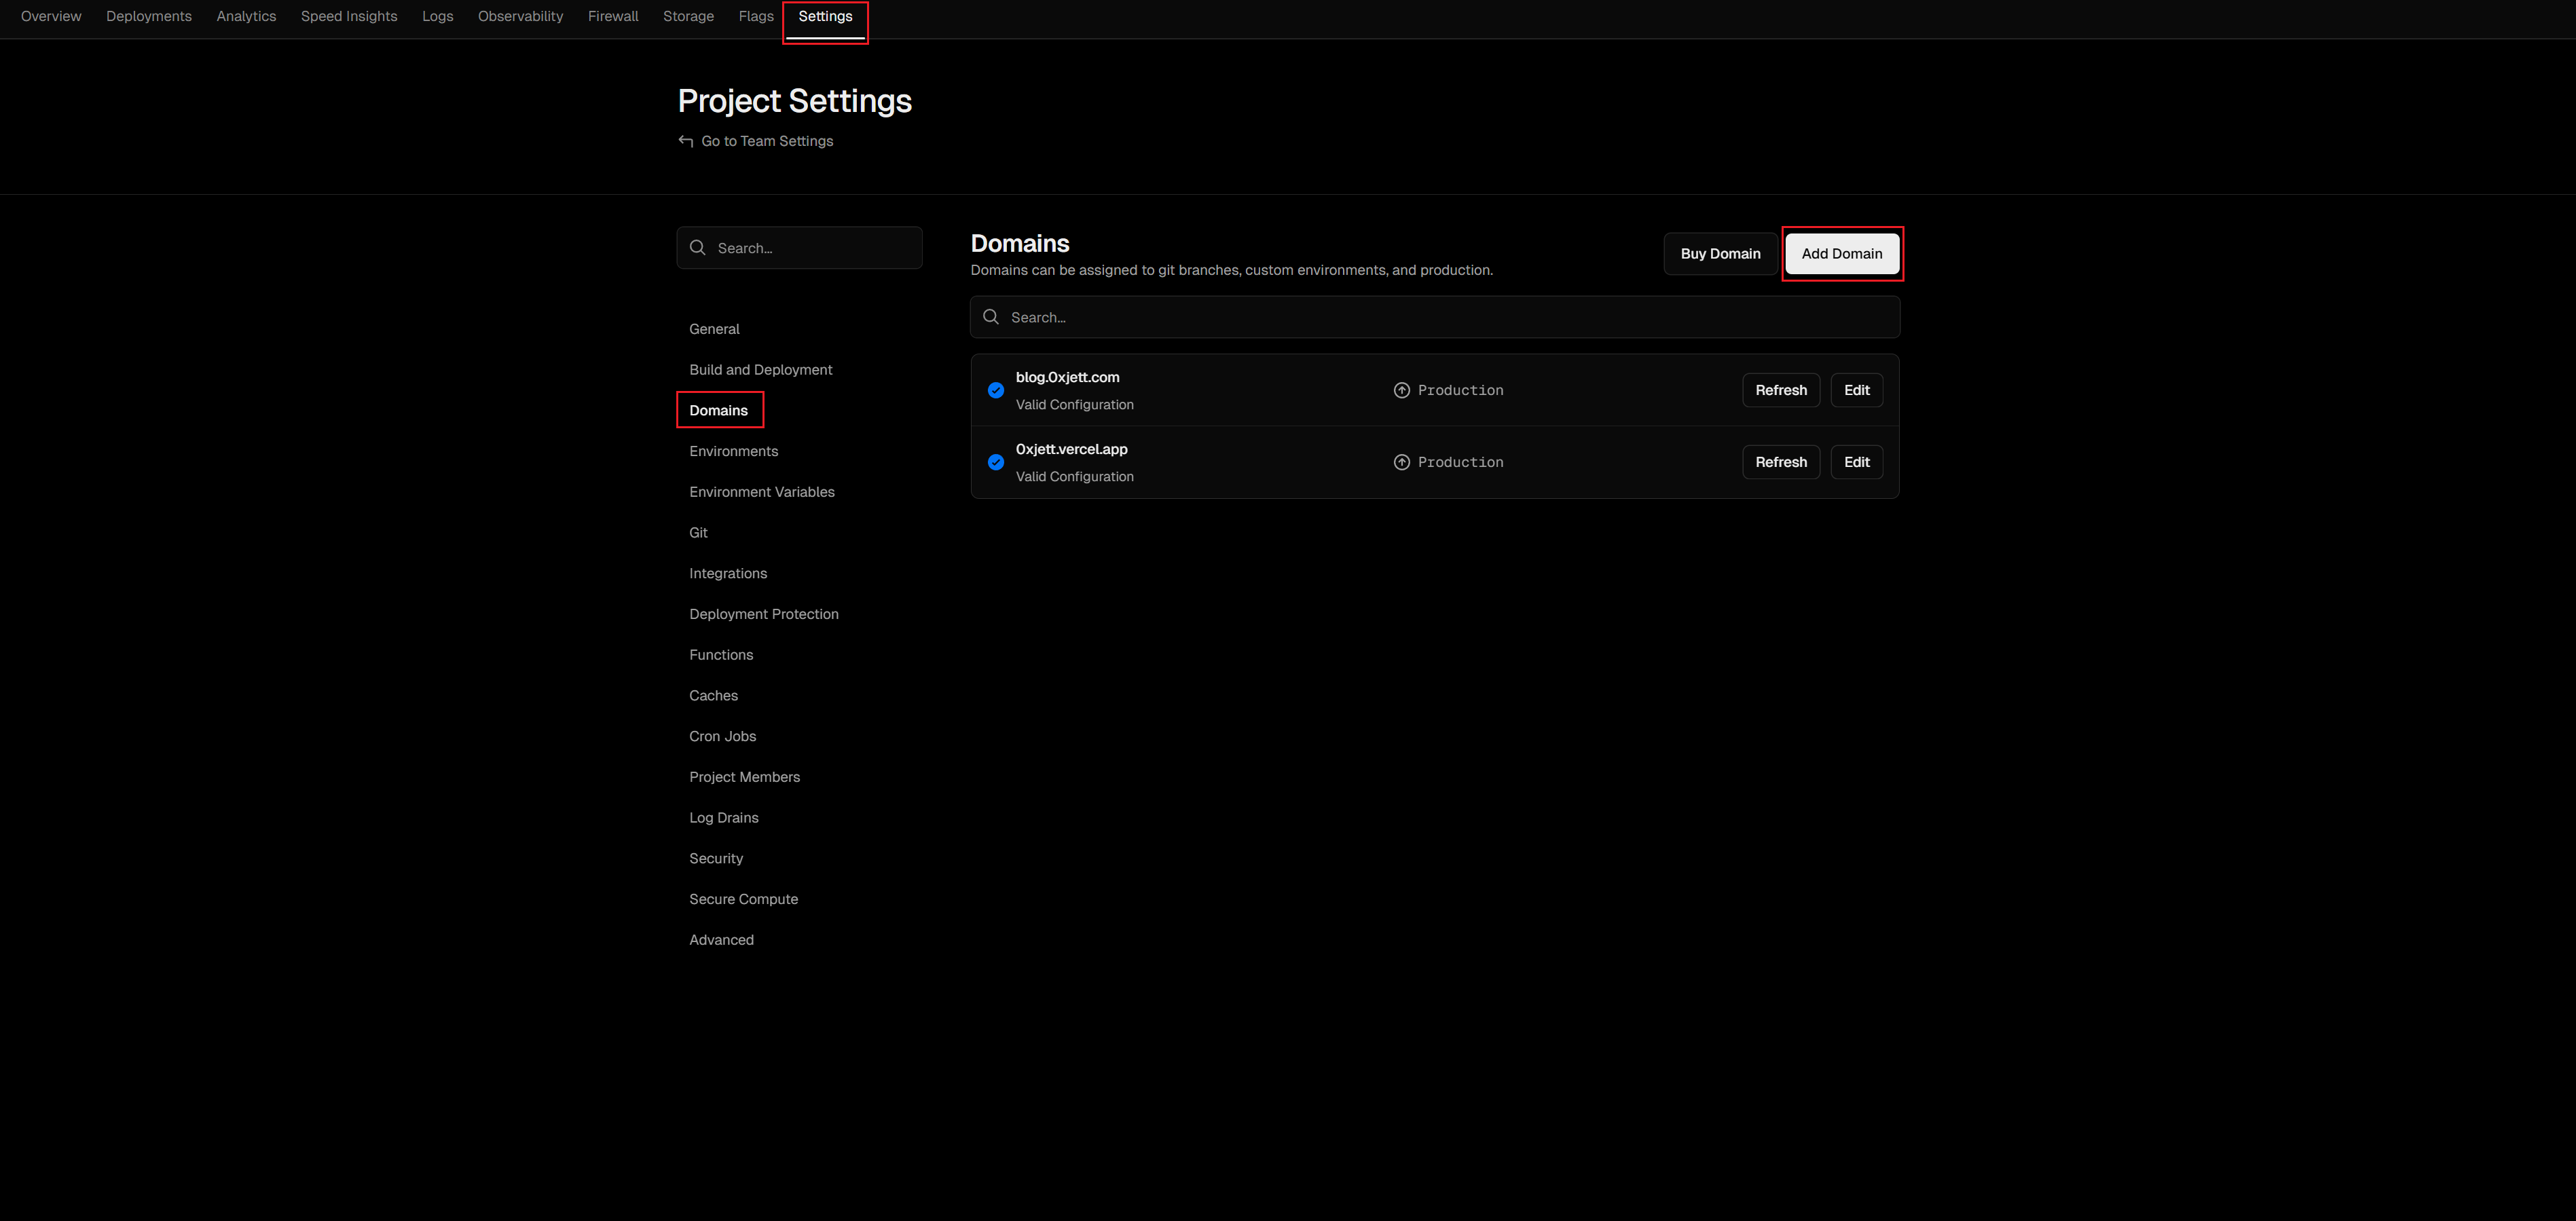Open Environment Variables settings section
This screenshot has width=2576, height=1221.
tap(761, 492)
